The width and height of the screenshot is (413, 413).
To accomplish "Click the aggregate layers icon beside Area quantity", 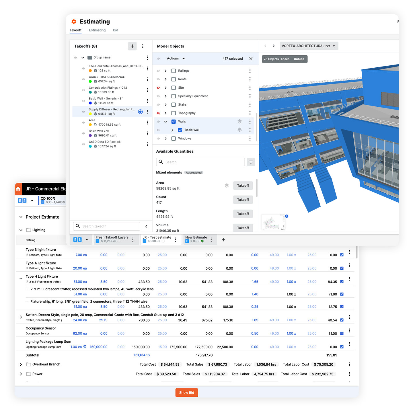I will (x=227, y=185).
